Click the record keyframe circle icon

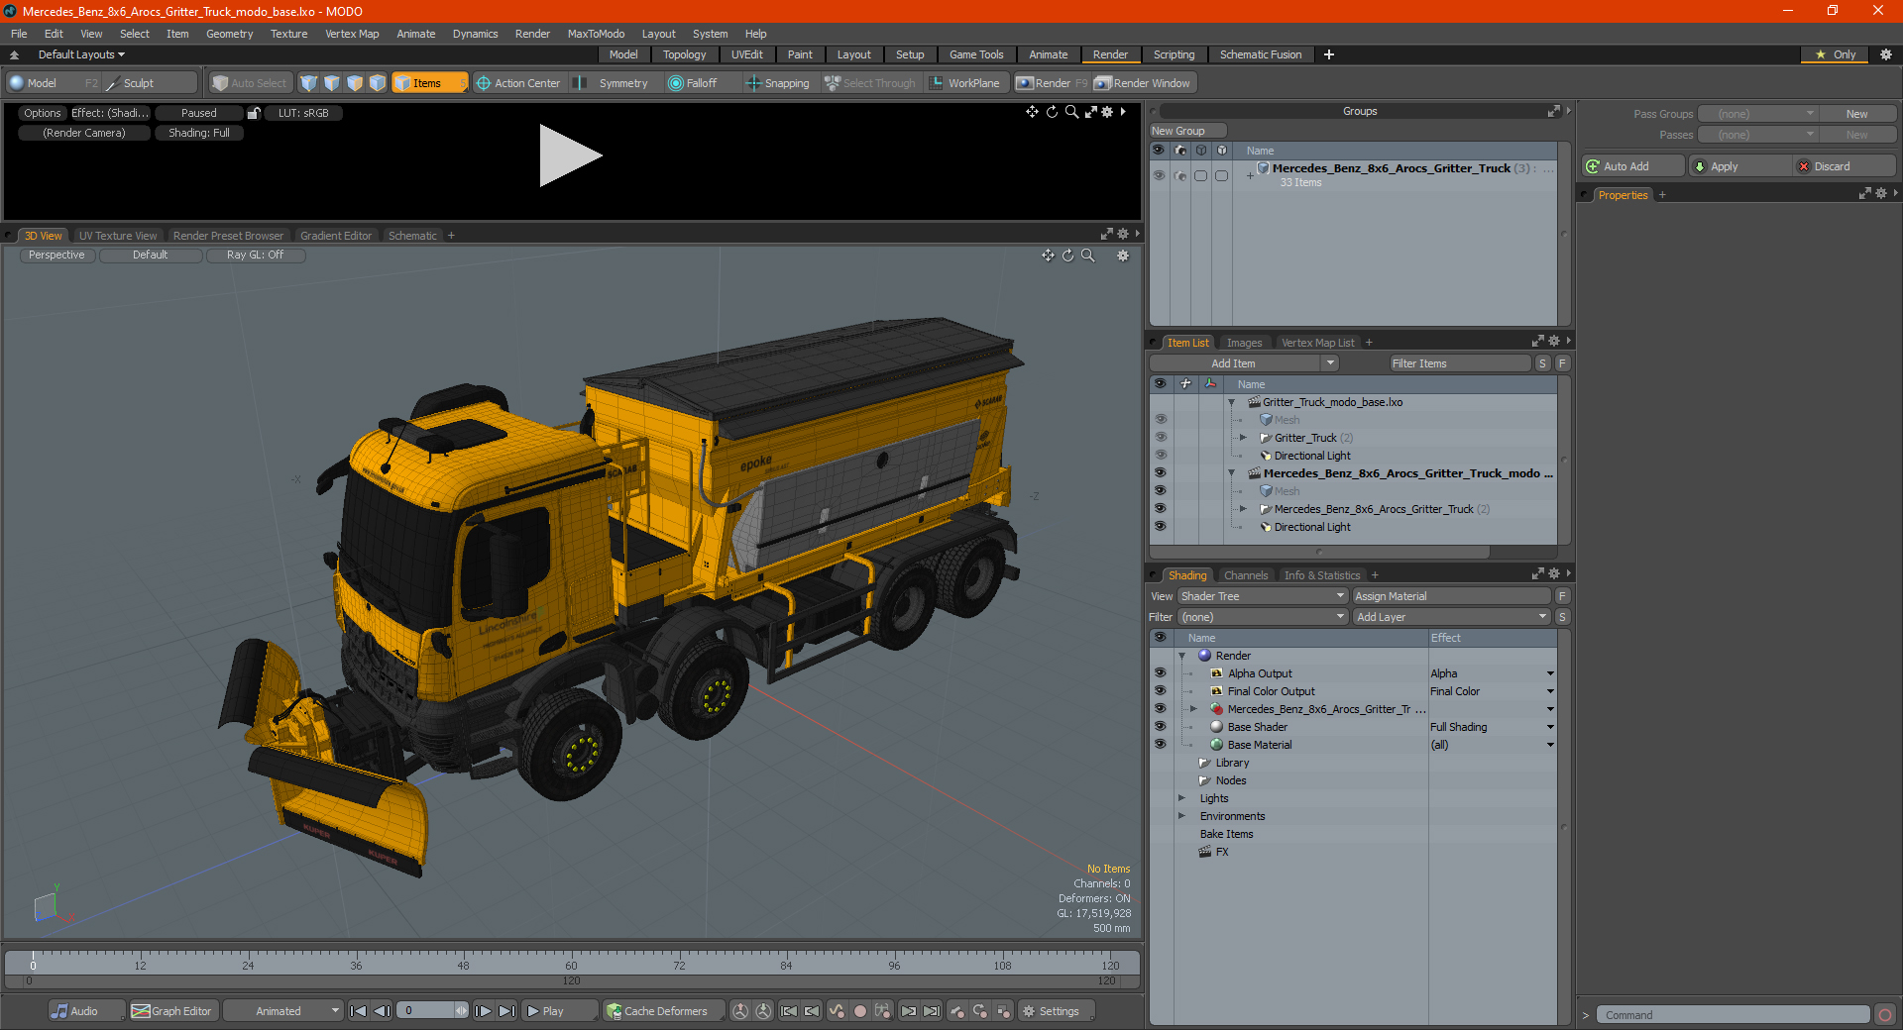pos(860,1011)
